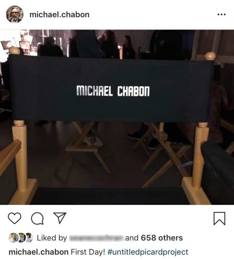
Task: Tap the MICHAEL CHABON chair photo
Action: click(x=117, y=117)
